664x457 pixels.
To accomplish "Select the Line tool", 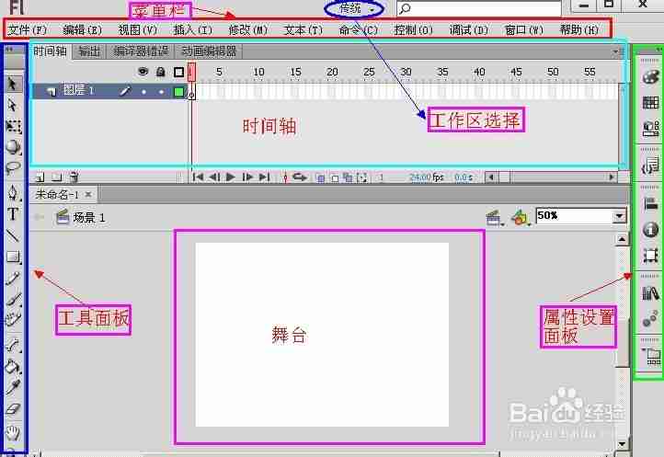I will point(13,235).
